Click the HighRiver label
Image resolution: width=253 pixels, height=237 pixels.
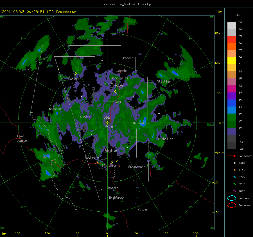point(117,198)
